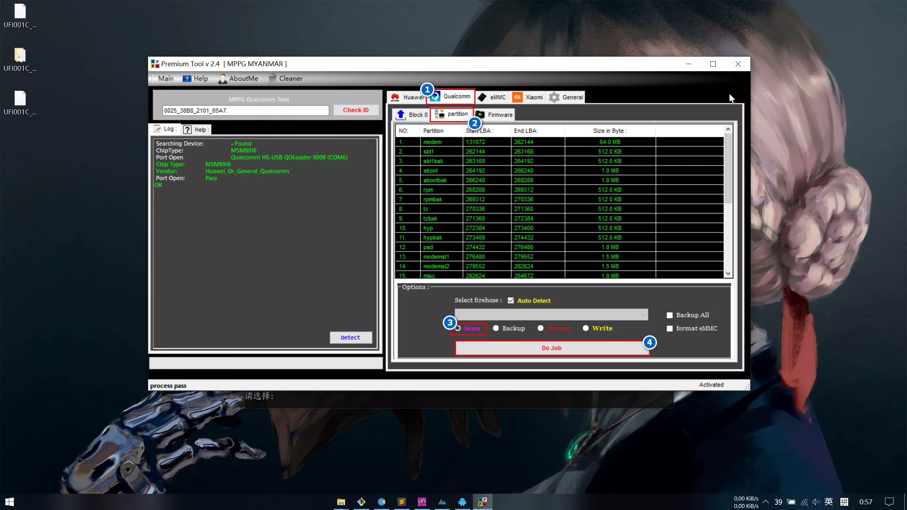Click the Block 0 up-arrow icon

point(401,114)
